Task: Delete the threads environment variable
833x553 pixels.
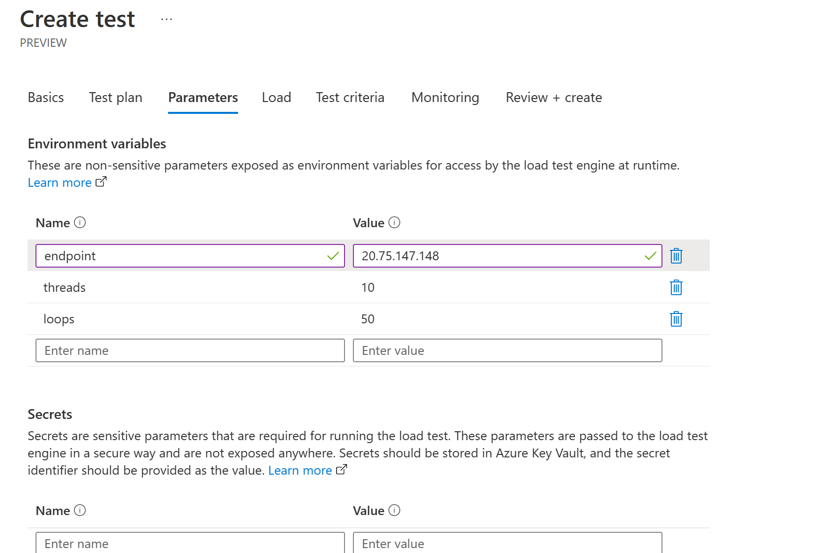Action: click(x=676, y=287)
